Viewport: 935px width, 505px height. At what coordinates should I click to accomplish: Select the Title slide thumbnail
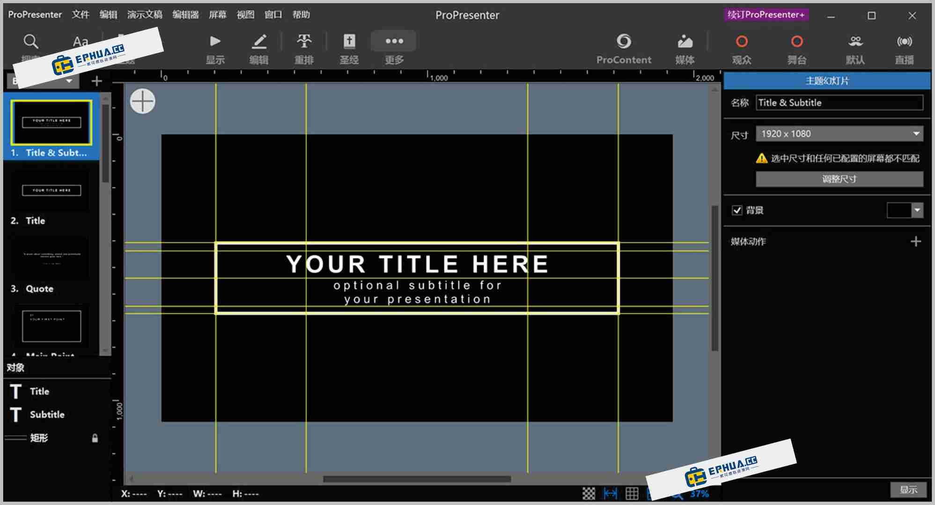pos(52,190)
